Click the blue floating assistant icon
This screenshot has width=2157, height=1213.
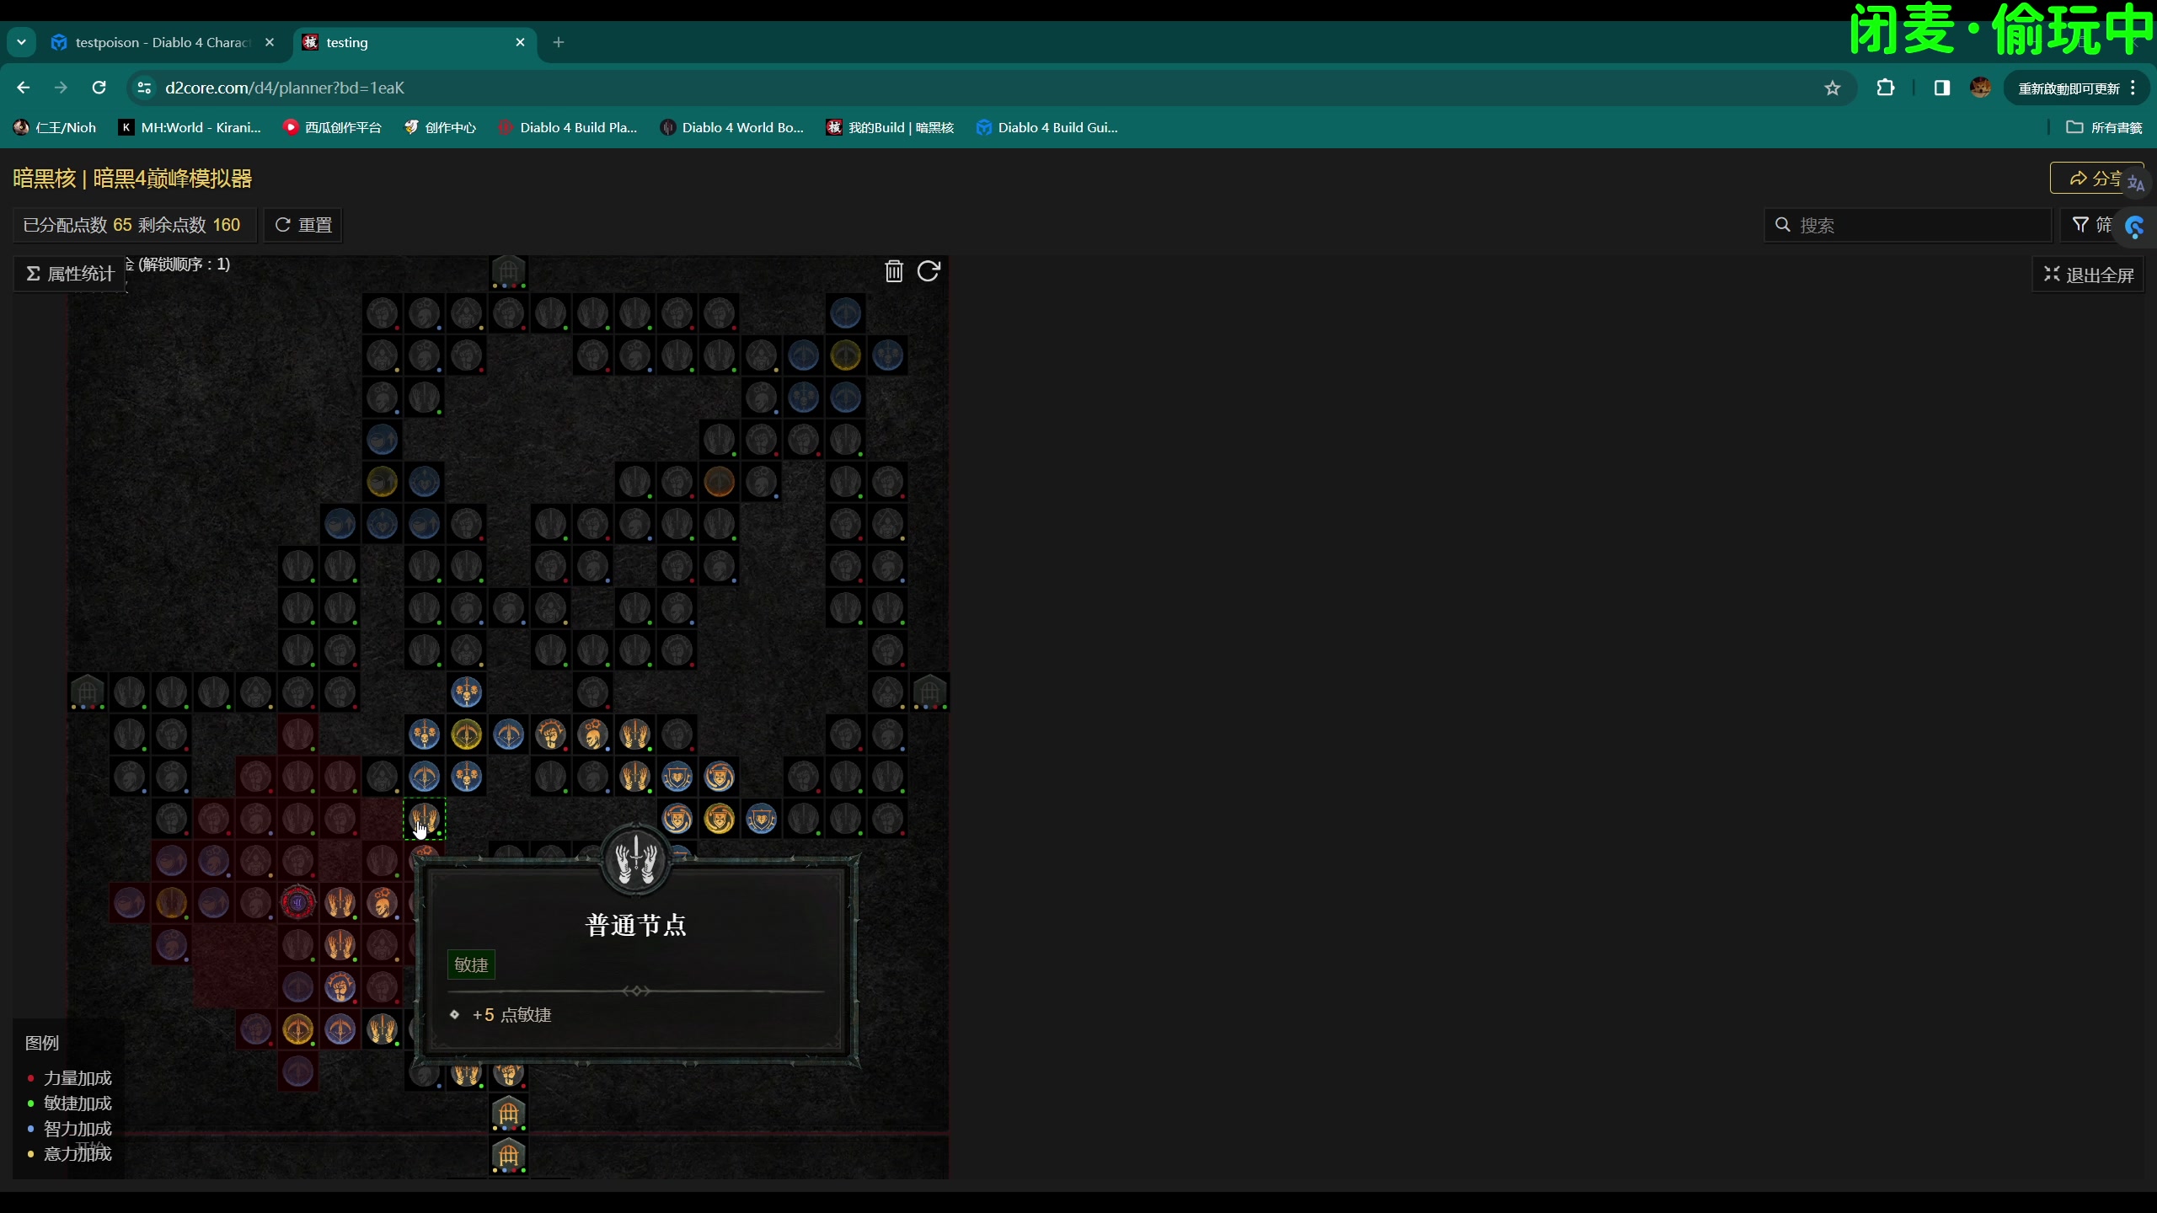[x=2135, y=227]
